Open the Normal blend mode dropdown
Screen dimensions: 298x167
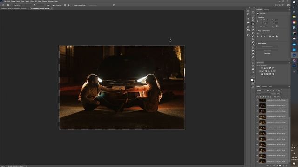pyautogui.click(x=264, y=94)
